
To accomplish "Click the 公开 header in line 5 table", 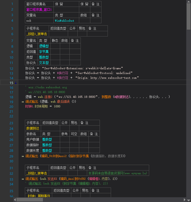I will pos(73,28).
